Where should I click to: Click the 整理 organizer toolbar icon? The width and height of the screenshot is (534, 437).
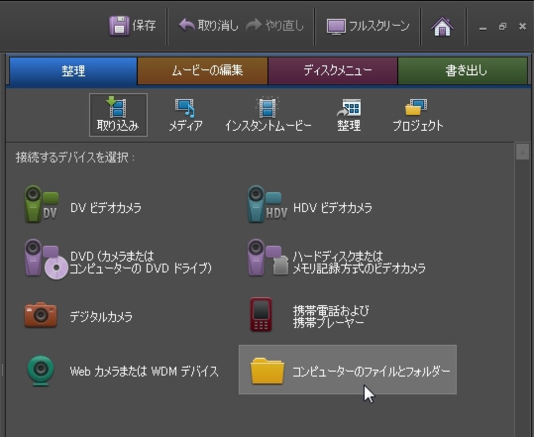point(349,109)
